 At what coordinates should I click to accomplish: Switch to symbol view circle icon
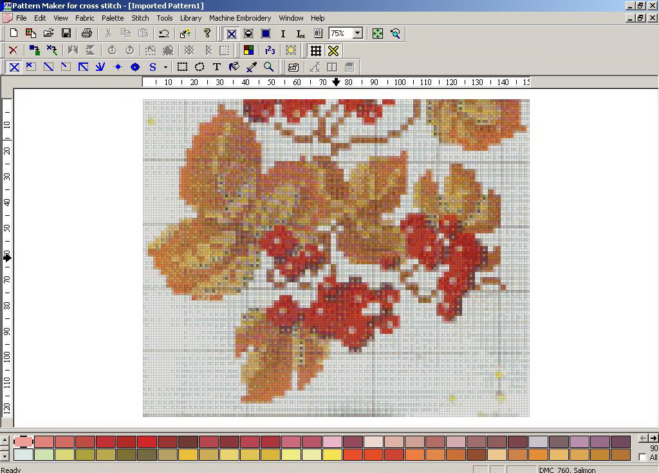[248, 34]
